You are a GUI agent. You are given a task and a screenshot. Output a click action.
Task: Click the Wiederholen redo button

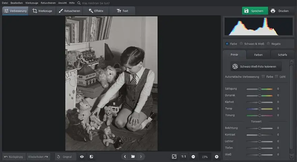coord(38,157)
